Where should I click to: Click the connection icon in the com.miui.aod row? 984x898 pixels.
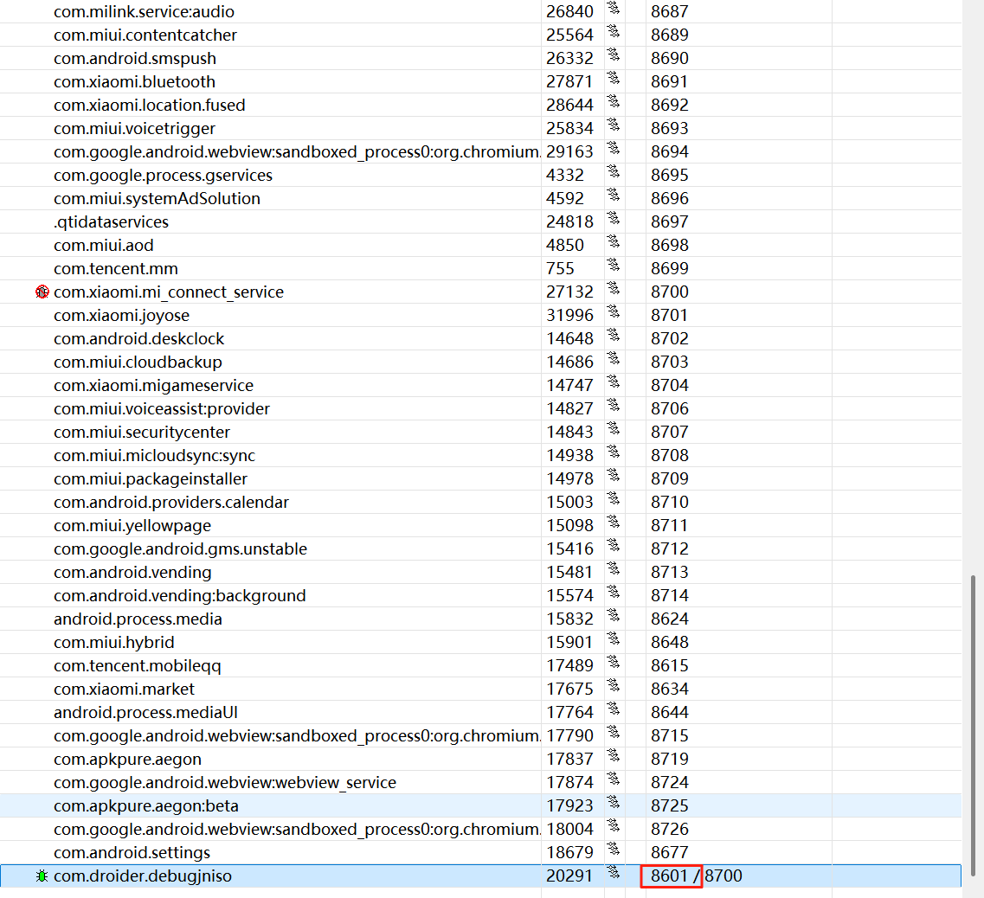click(x=614, y=242)
